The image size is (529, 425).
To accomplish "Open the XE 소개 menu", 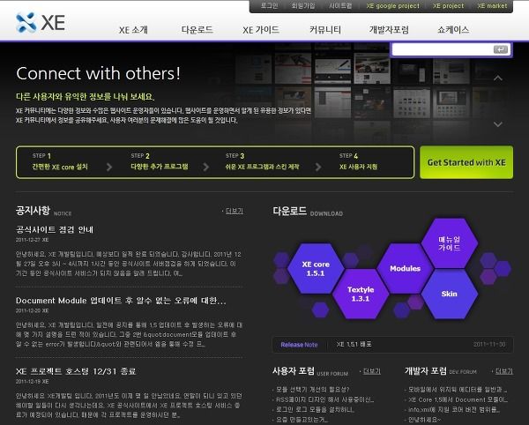I will (133, 30).
